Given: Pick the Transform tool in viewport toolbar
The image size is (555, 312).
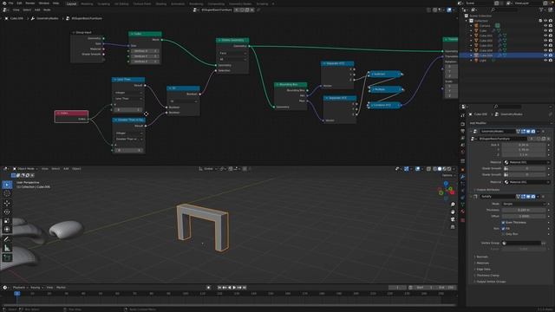Looking at the screenshot, I should click(7, 229).
